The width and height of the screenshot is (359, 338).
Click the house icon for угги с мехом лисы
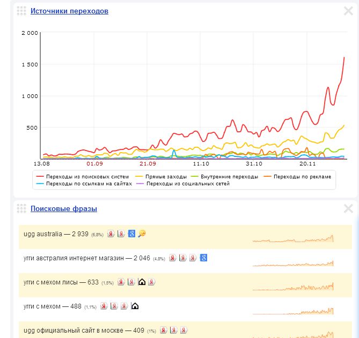pyautogui.click(x=142, y=282)
